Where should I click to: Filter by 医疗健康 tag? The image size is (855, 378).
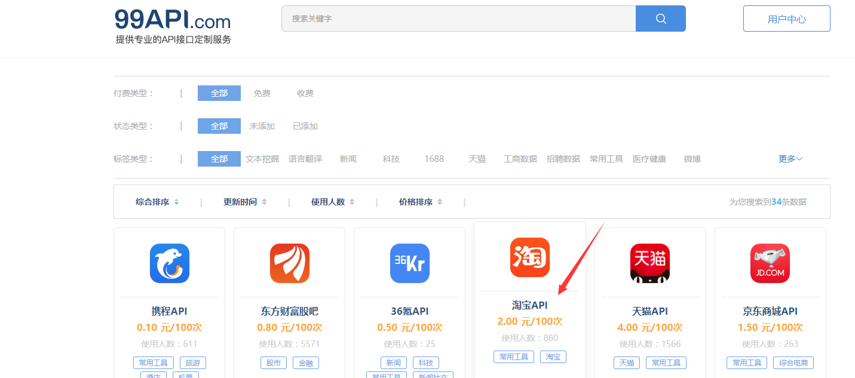[x=649, y=159]
